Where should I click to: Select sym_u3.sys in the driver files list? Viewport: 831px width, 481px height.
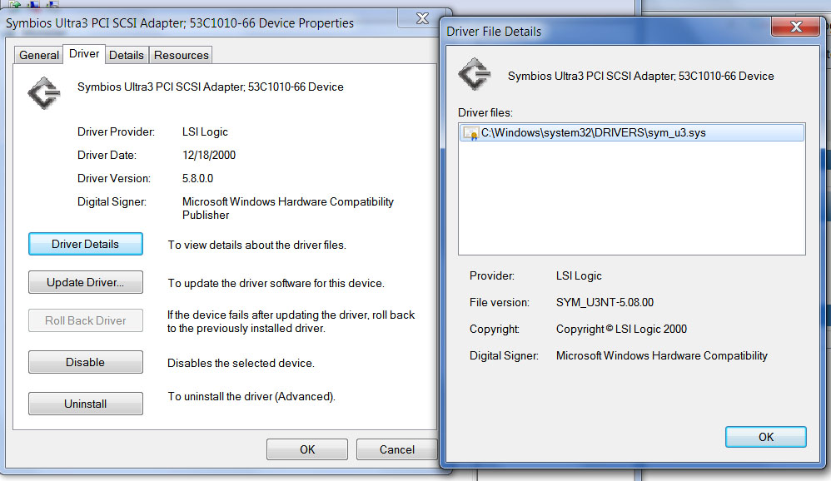pos(632,132)
